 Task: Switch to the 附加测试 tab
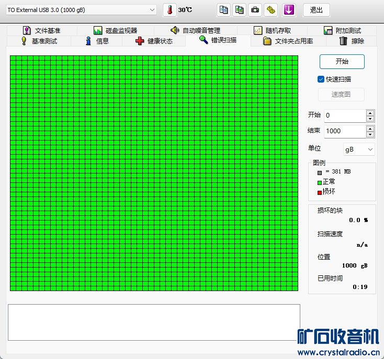(342, 30)
